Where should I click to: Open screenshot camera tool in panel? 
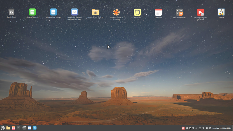[29, 128]
